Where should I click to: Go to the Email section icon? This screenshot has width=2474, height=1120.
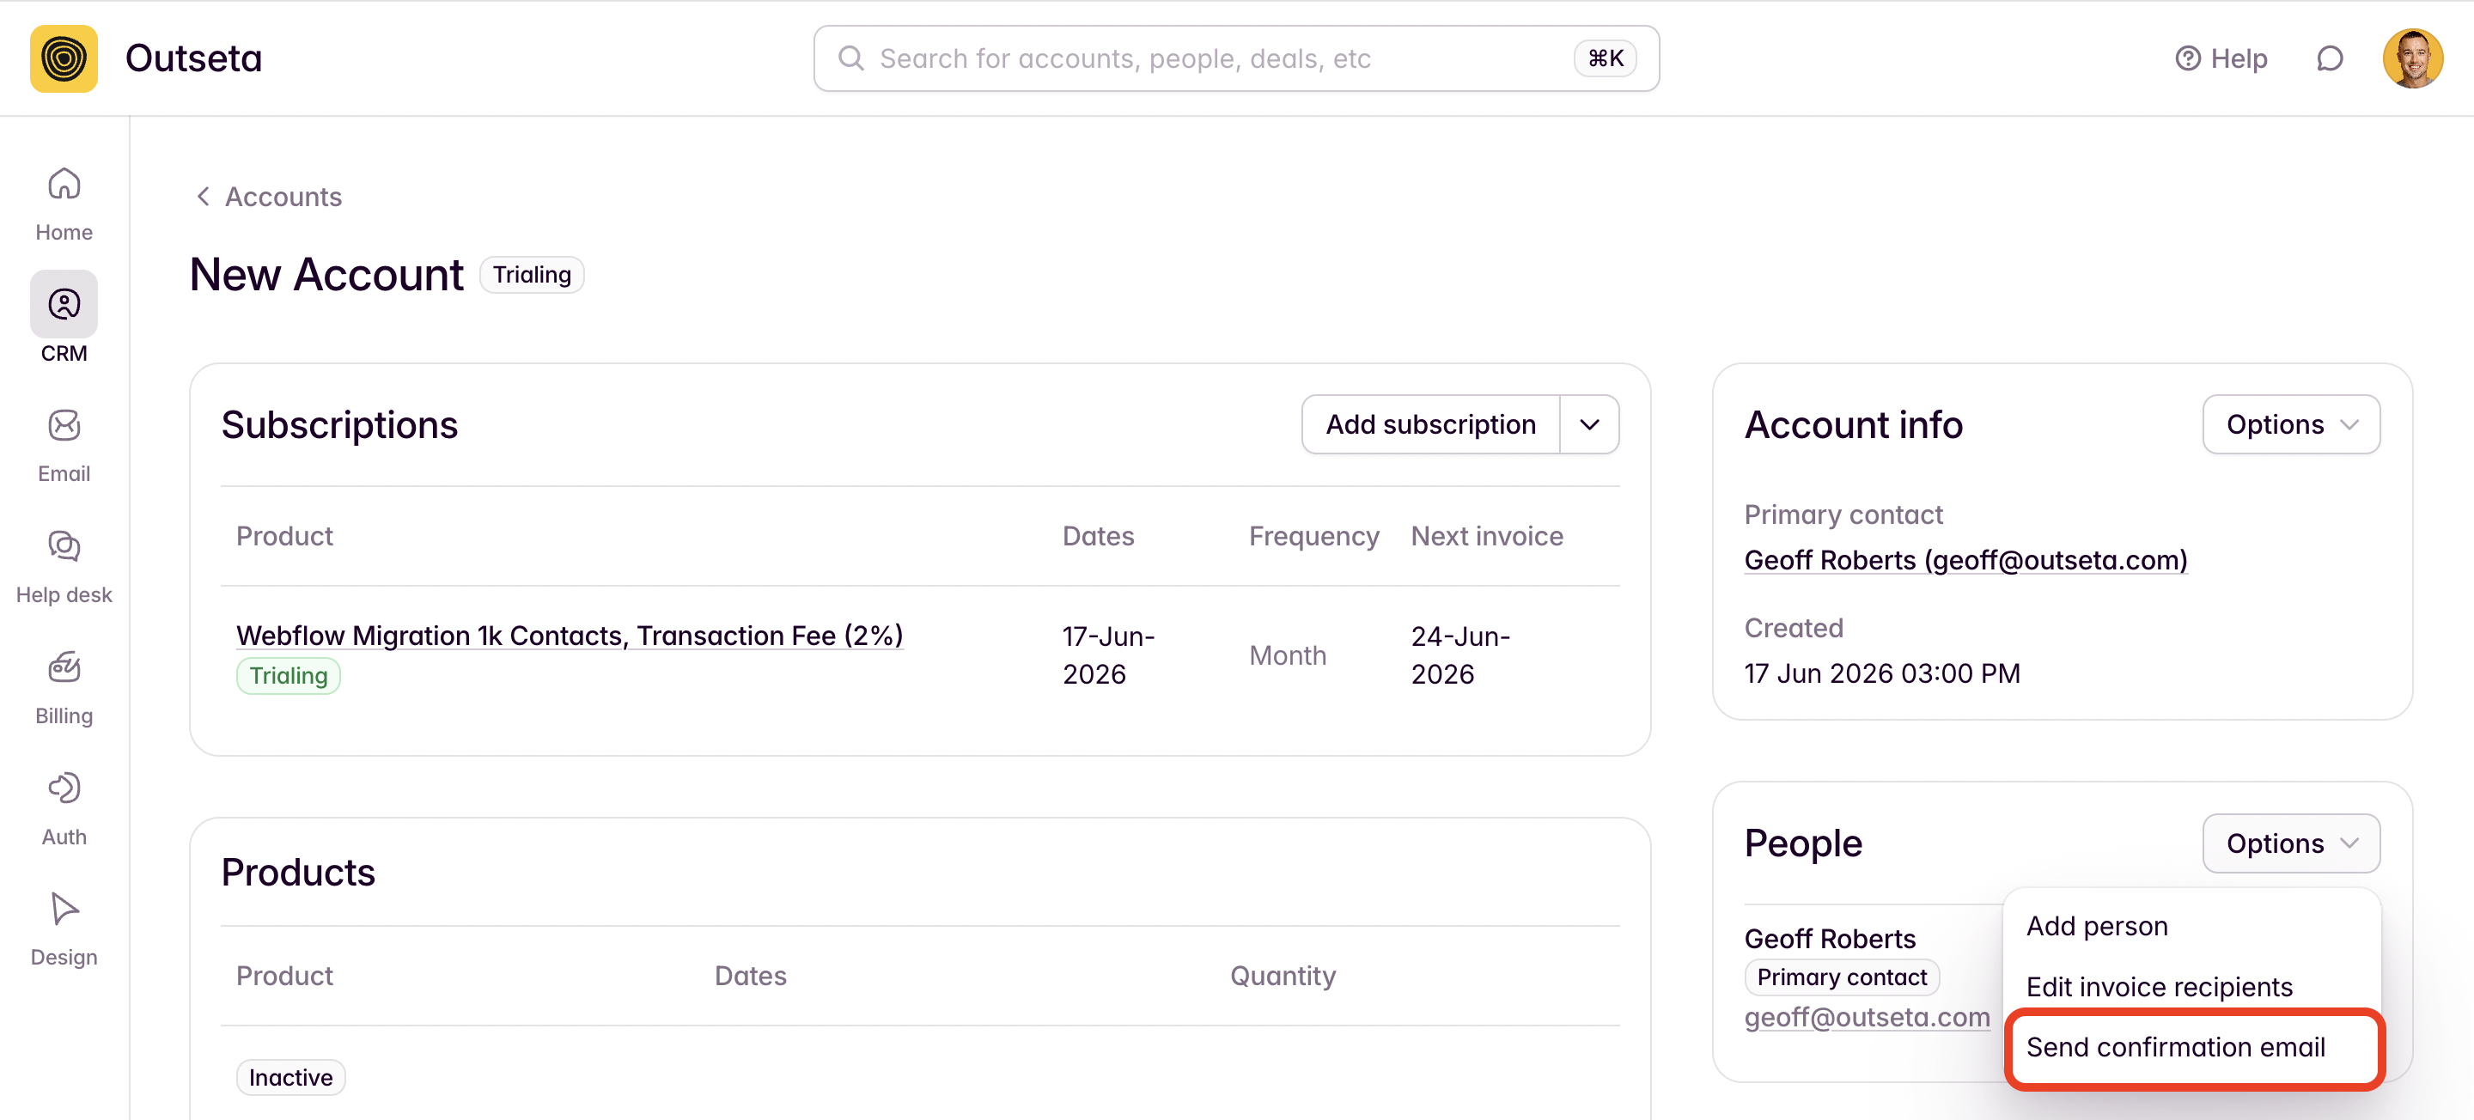(64, 425)
